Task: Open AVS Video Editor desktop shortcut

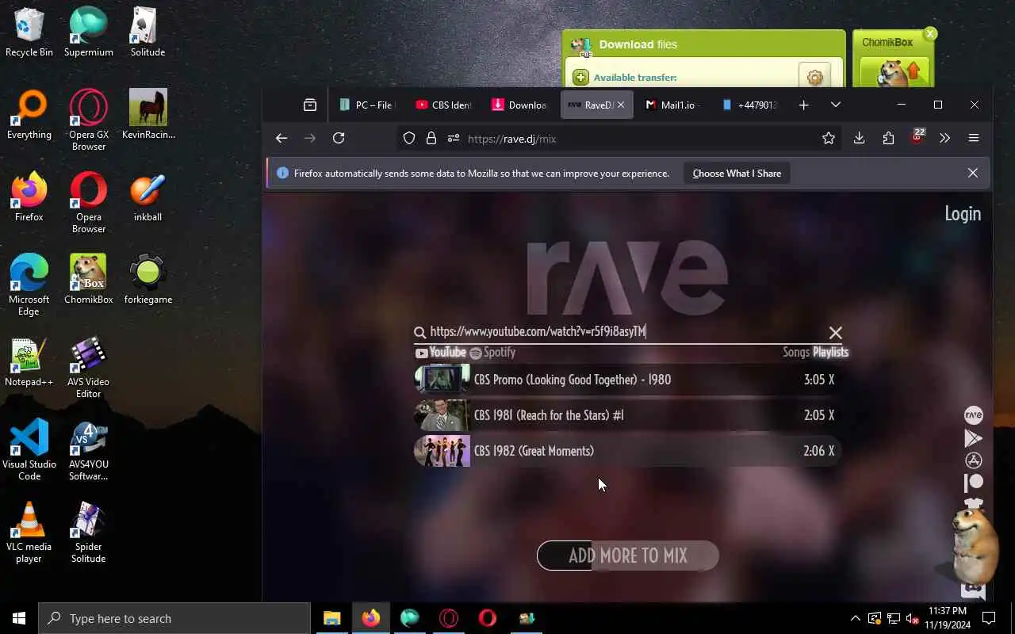Action: (x=88, y=368)
